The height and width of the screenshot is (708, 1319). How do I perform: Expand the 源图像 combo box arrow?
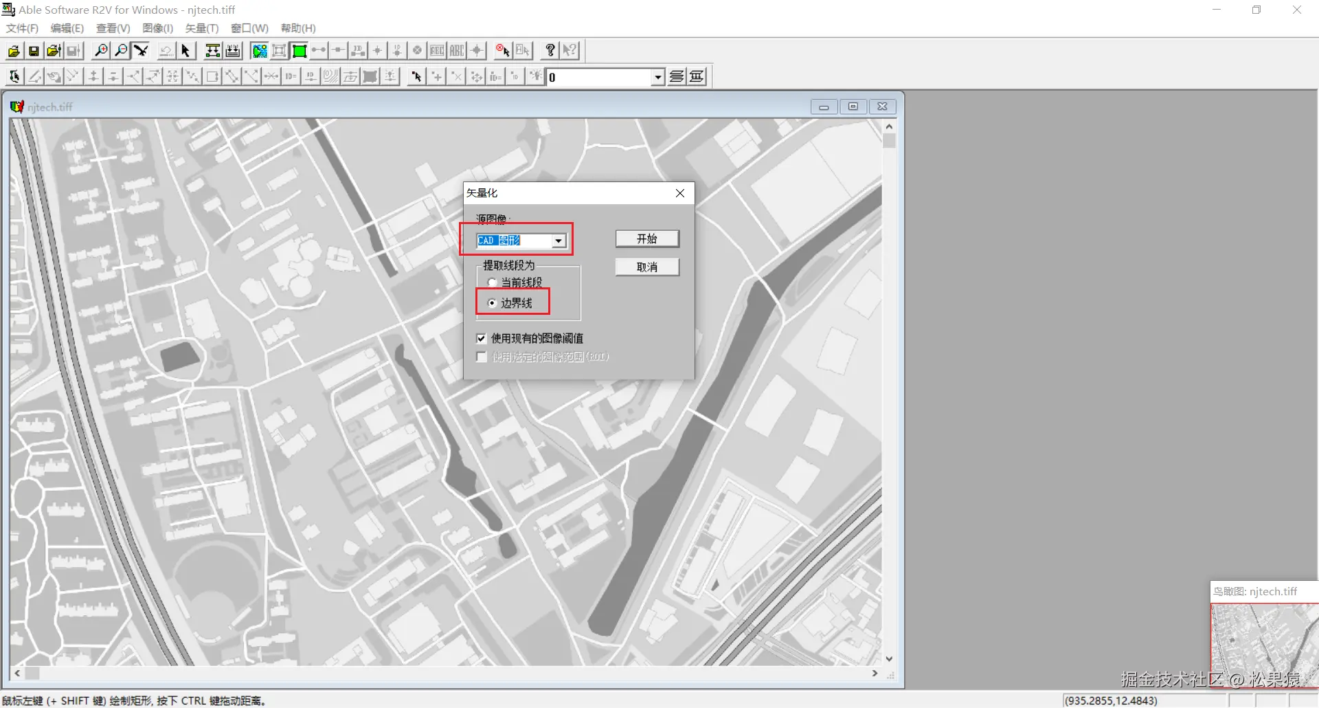pyautogui.click(x=559, y=241)
